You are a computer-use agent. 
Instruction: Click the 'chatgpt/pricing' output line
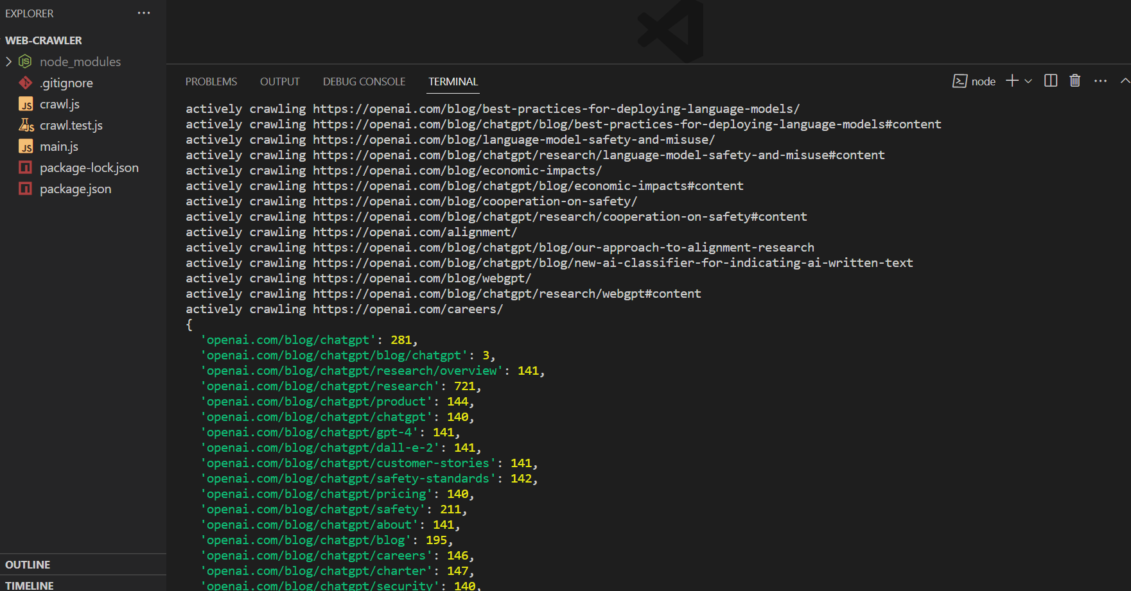click(337, 494)
